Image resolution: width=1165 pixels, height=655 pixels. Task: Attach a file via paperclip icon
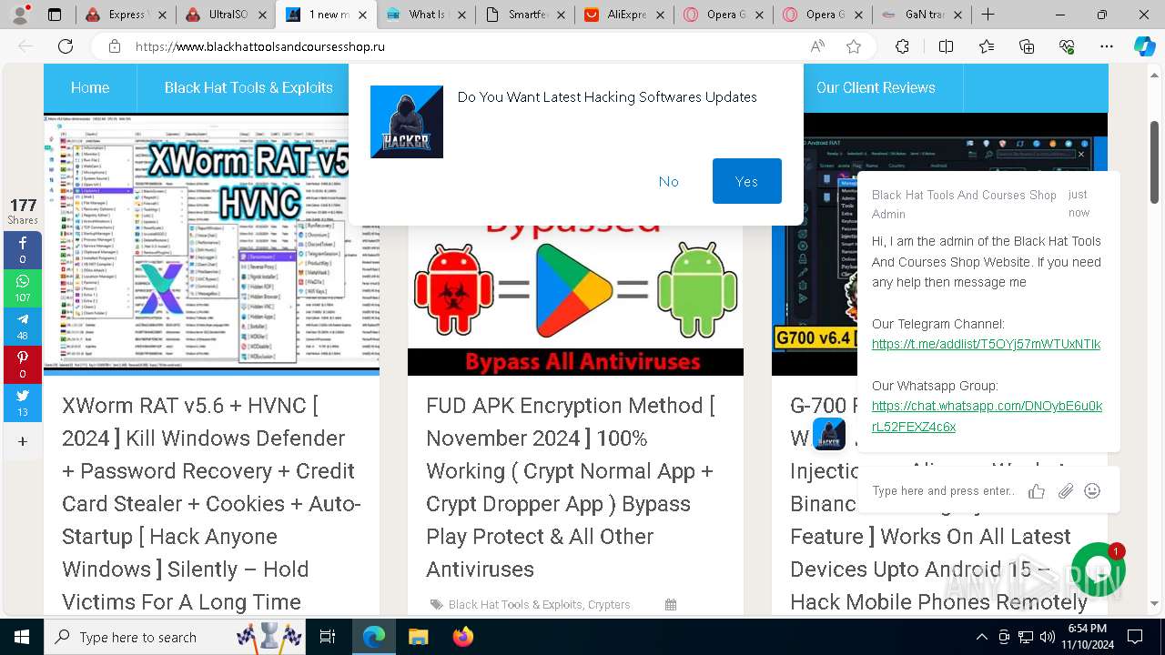(1065, 491)
